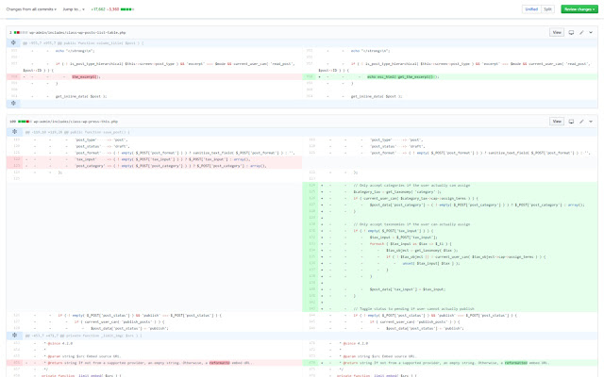Click the edit pencil for class-wp-posts-list-table.php
The height and width of the screenshot is (377, 604).
point(581,32)
